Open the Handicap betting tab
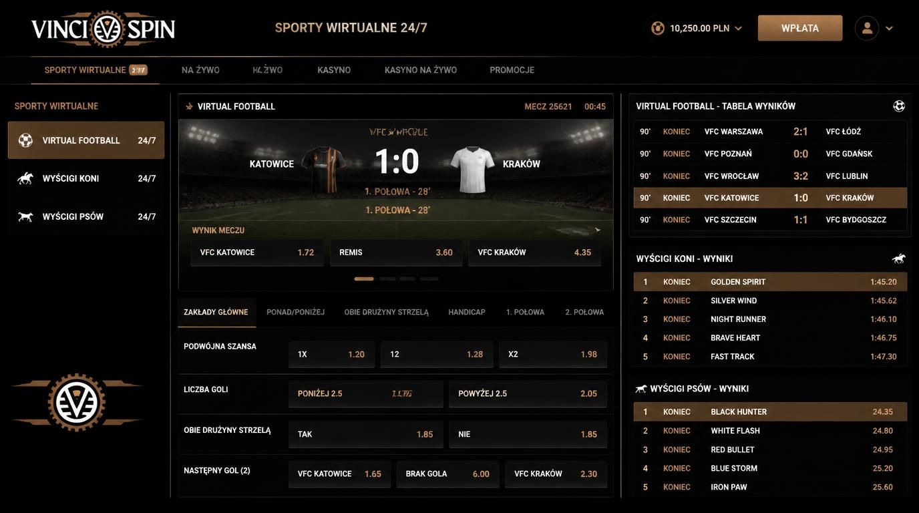Image resolution: width=919 pixels, height=513 pixels. click(467, 313)
